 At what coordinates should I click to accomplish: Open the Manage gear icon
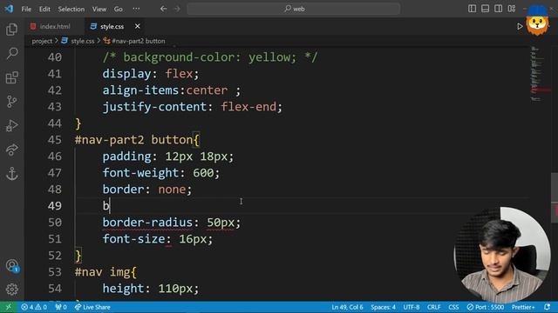pyautogui.click(x=11, y=290)
